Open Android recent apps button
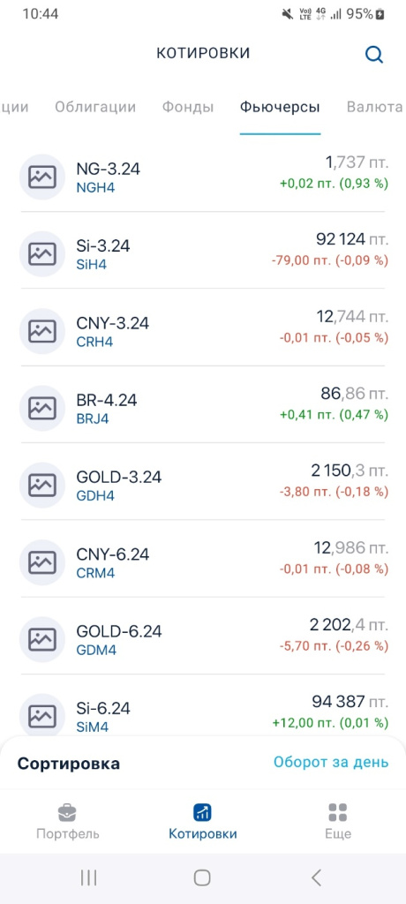The width and height of the screenshot is (406, 904). 88,878
